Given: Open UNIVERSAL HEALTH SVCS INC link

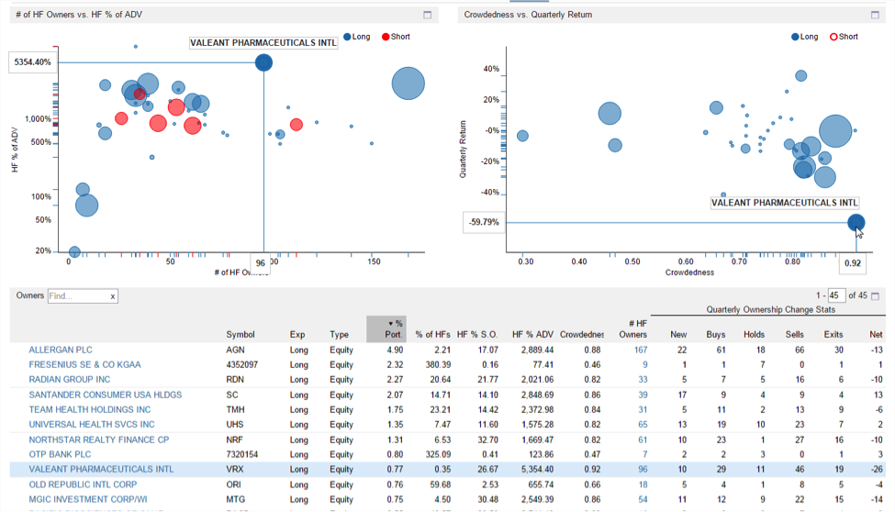Looking at the screenshot, I should (x=91, y=425).
